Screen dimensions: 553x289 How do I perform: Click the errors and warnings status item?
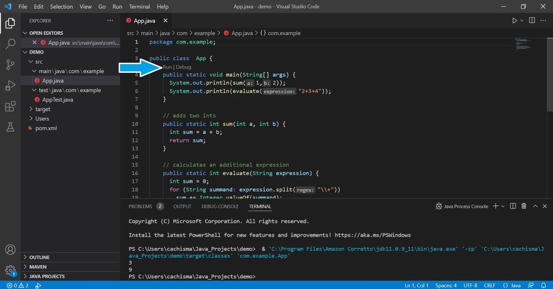[x=18, y=285]
